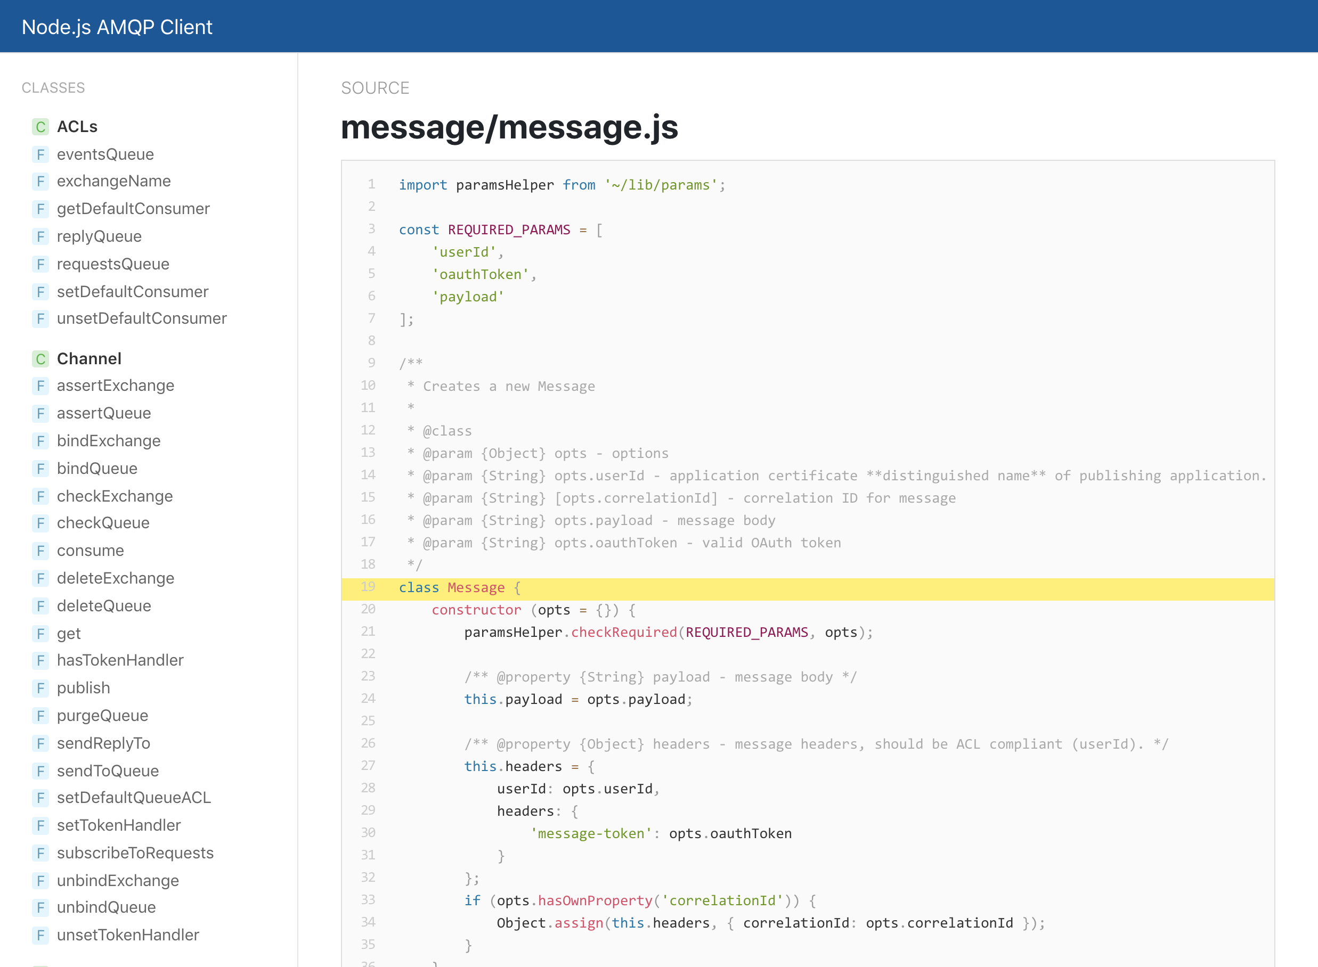The height and width of the screenshot is (967, 1318).
Task: Open hasTokenHandler under Channel
Action: click(x=120, y=660)
